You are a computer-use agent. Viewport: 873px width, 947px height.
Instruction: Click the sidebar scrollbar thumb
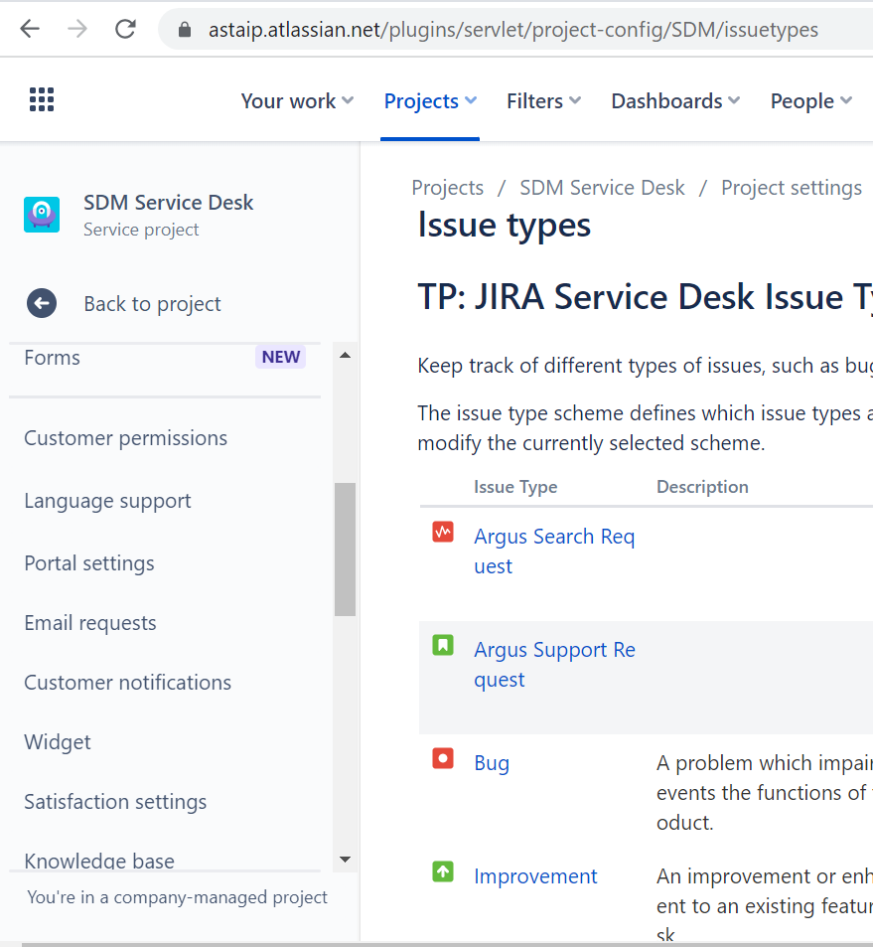tap(345, 549)
